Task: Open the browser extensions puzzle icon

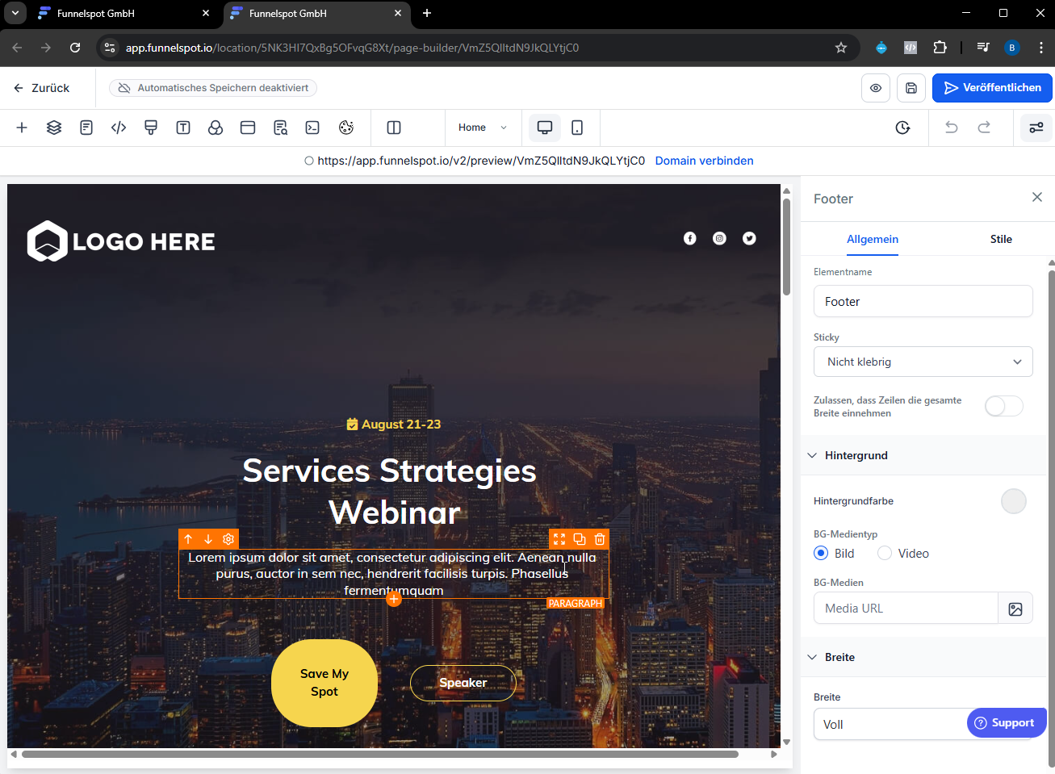Action: click(940, 48)
